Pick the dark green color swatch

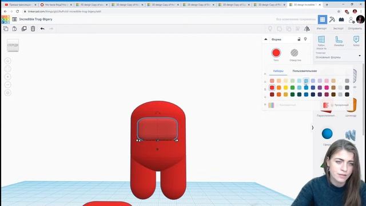(292, 94)
